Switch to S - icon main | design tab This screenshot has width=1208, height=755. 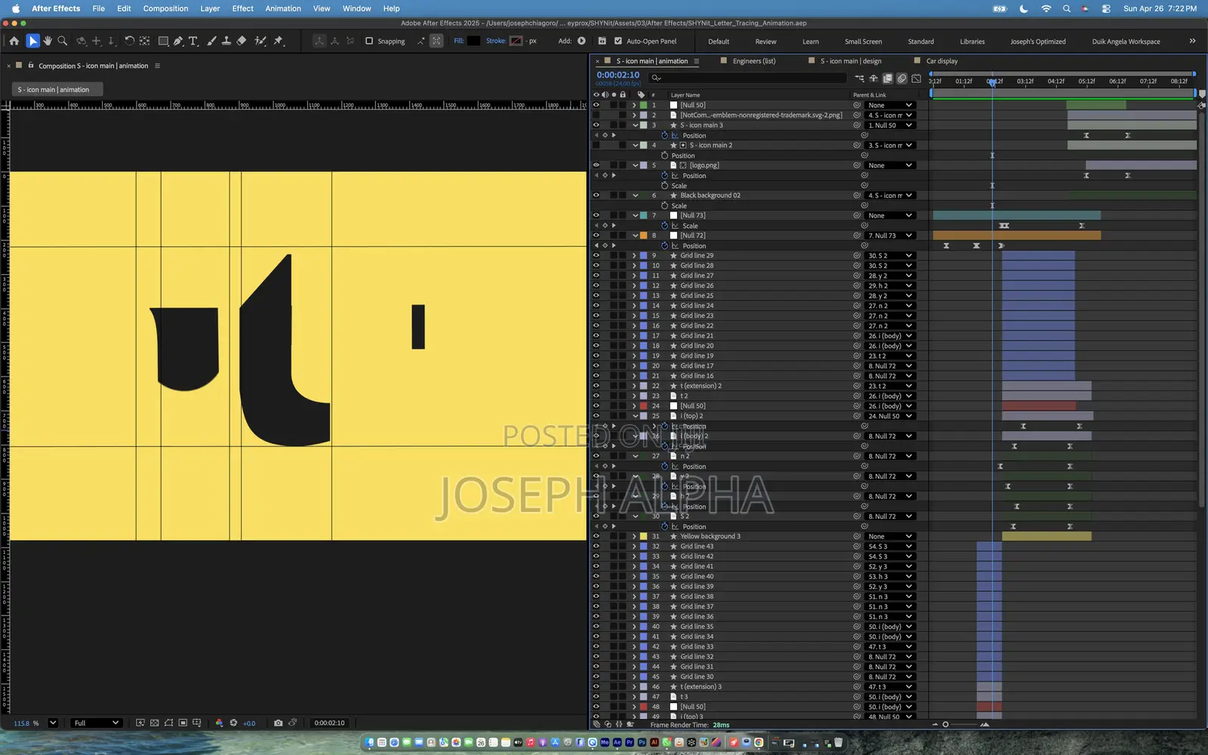coord(850,61)
